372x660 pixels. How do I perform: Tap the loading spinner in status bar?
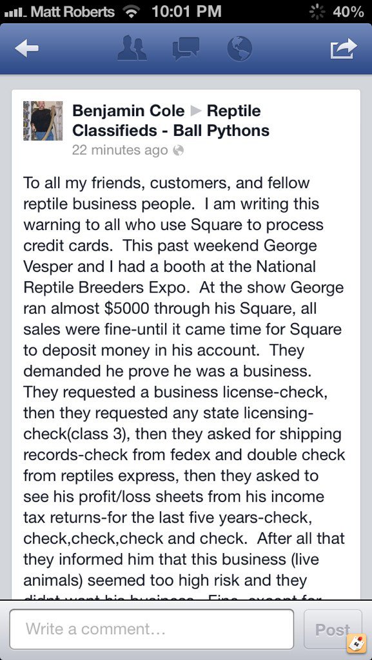click(x=317, y=12)
